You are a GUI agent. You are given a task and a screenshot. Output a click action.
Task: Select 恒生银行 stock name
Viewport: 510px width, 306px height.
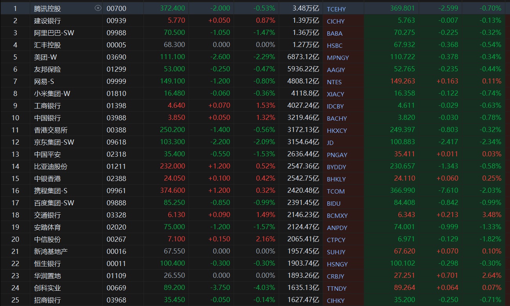click(x=47, y=264)
